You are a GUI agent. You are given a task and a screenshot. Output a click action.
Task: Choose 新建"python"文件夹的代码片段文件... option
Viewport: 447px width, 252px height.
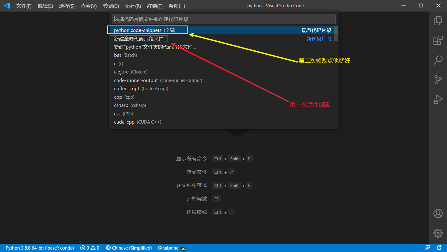coord(222,47)
